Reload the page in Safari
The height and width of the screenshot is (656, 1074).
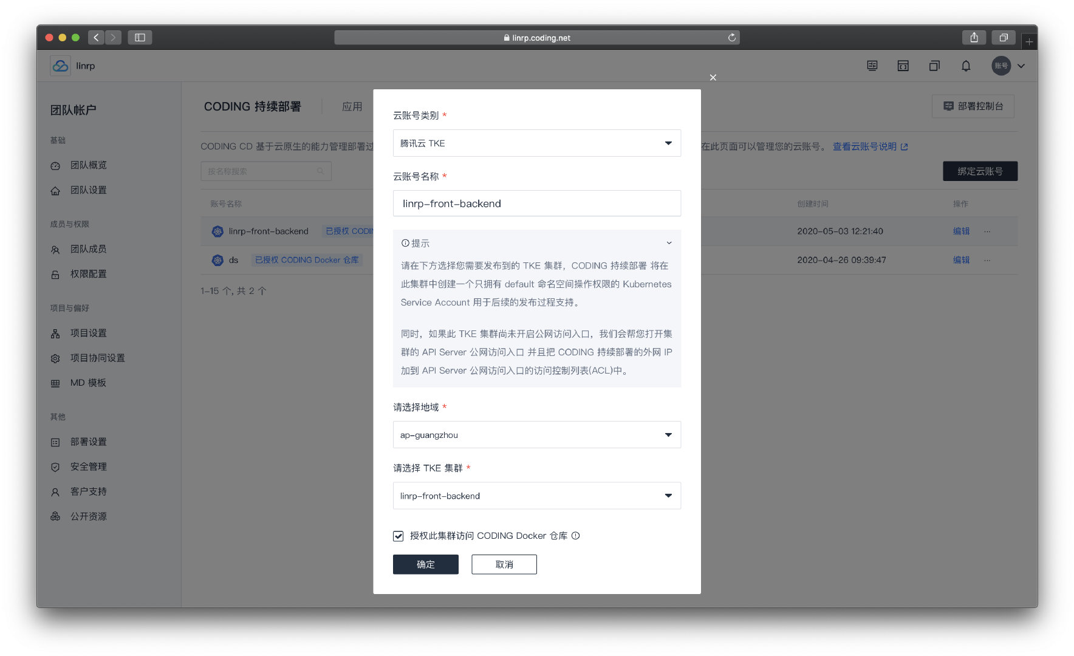click(732, 38)
